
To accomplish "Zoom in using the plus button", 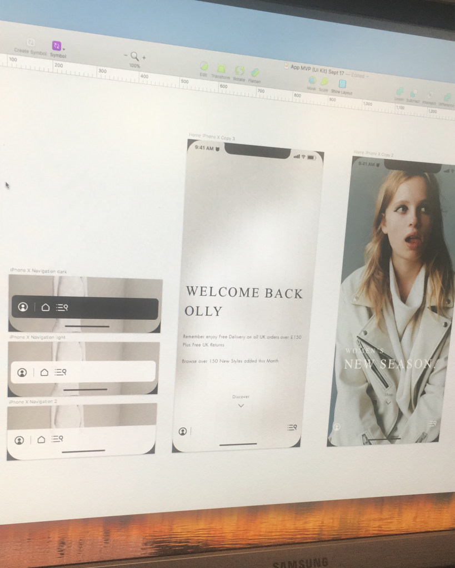I will (144, 57).
